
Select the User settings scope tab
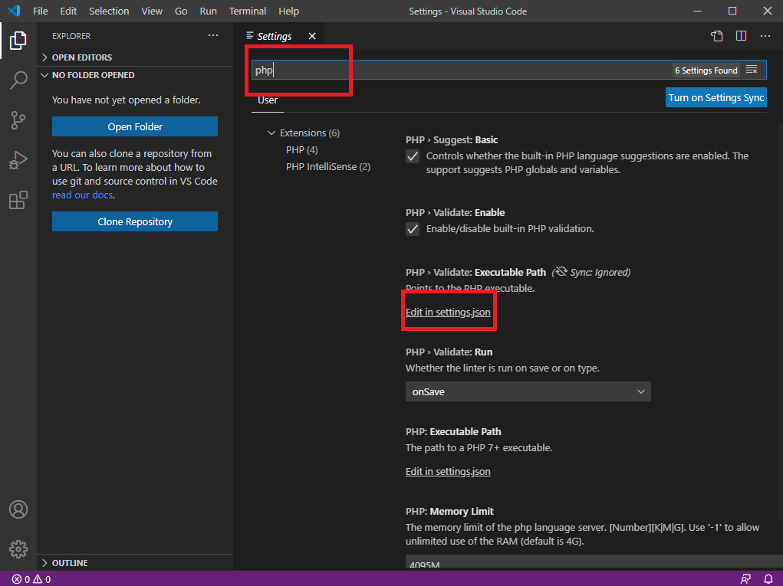coord(268,100)
